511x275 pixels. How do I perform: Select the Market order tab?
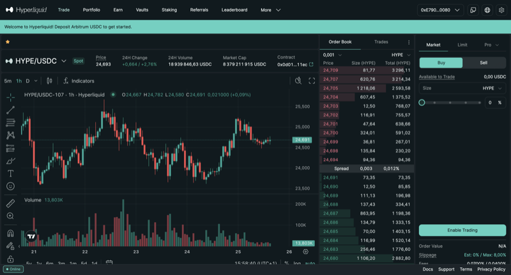433,45
